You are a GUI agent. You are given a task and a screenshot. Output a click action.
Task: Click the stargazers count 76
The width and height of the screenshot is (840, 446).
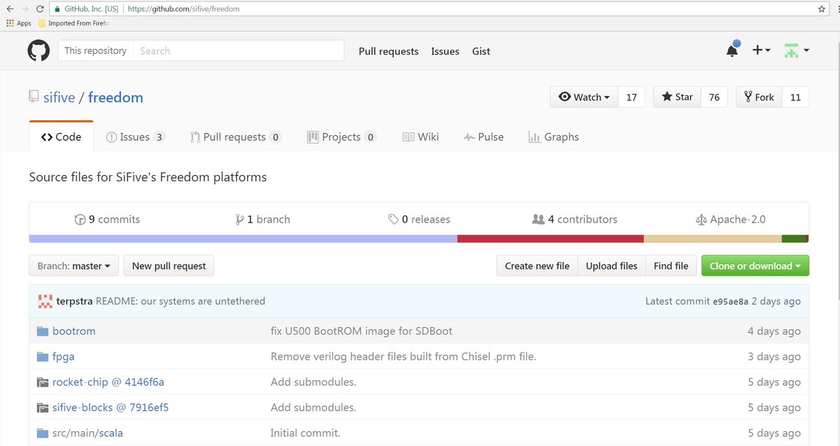point(714,97)
